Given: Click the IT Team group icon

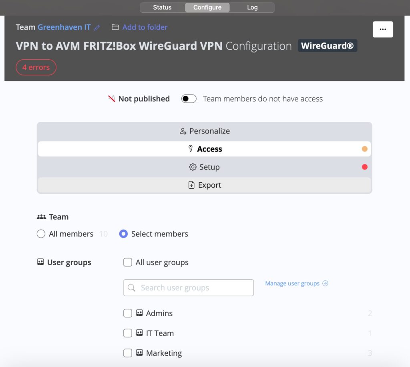Looking at the screenshot, I should point(139,333).
